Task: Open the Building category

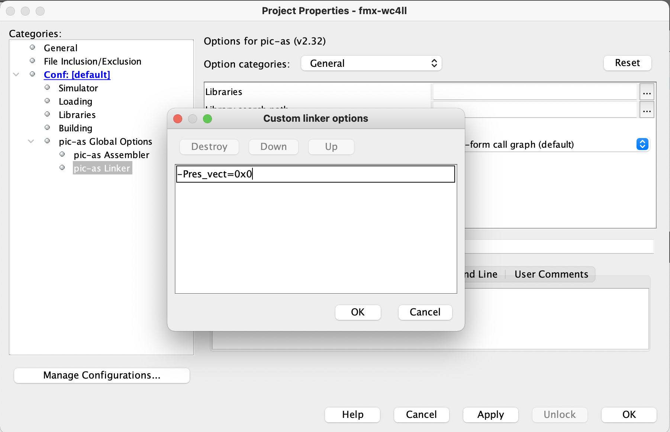Action: [75, 128]
